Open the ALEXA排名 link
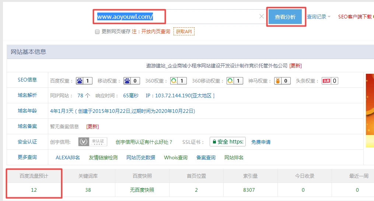 point(68,157)
